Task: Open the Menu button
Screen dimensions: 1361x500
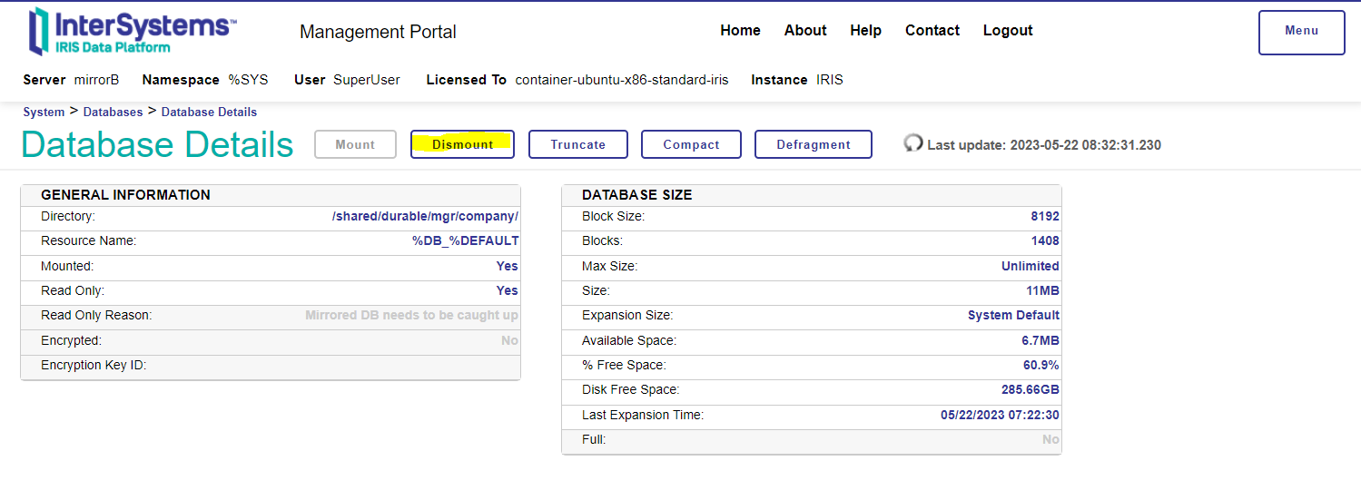Action: tap(1301, 32)
